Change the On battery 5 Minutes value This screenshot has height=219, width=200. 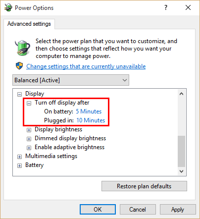point(89,111)
